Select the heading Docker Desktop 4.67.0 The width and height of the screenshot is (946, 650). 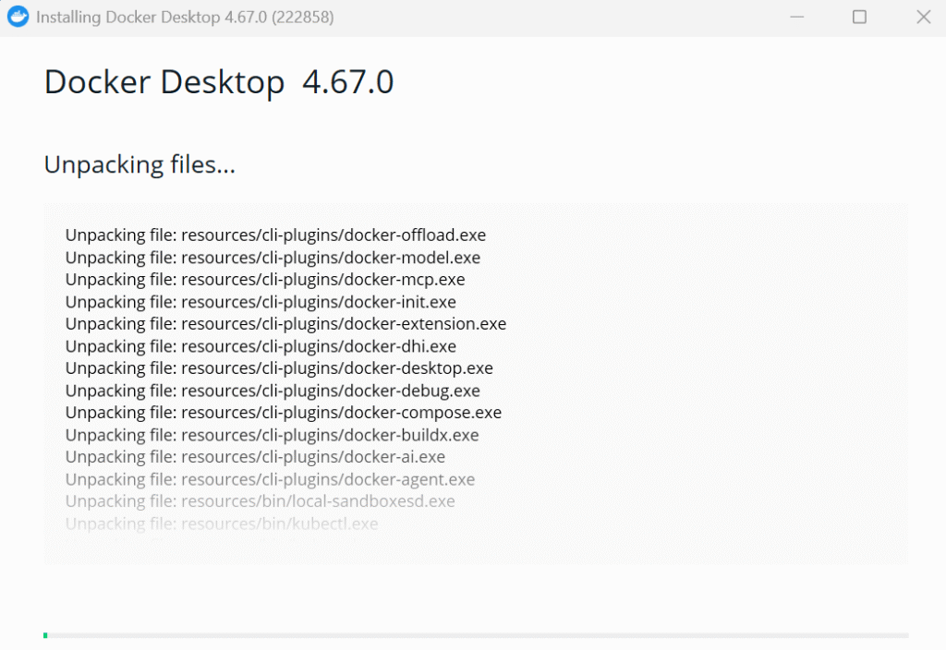coord(218,81)
